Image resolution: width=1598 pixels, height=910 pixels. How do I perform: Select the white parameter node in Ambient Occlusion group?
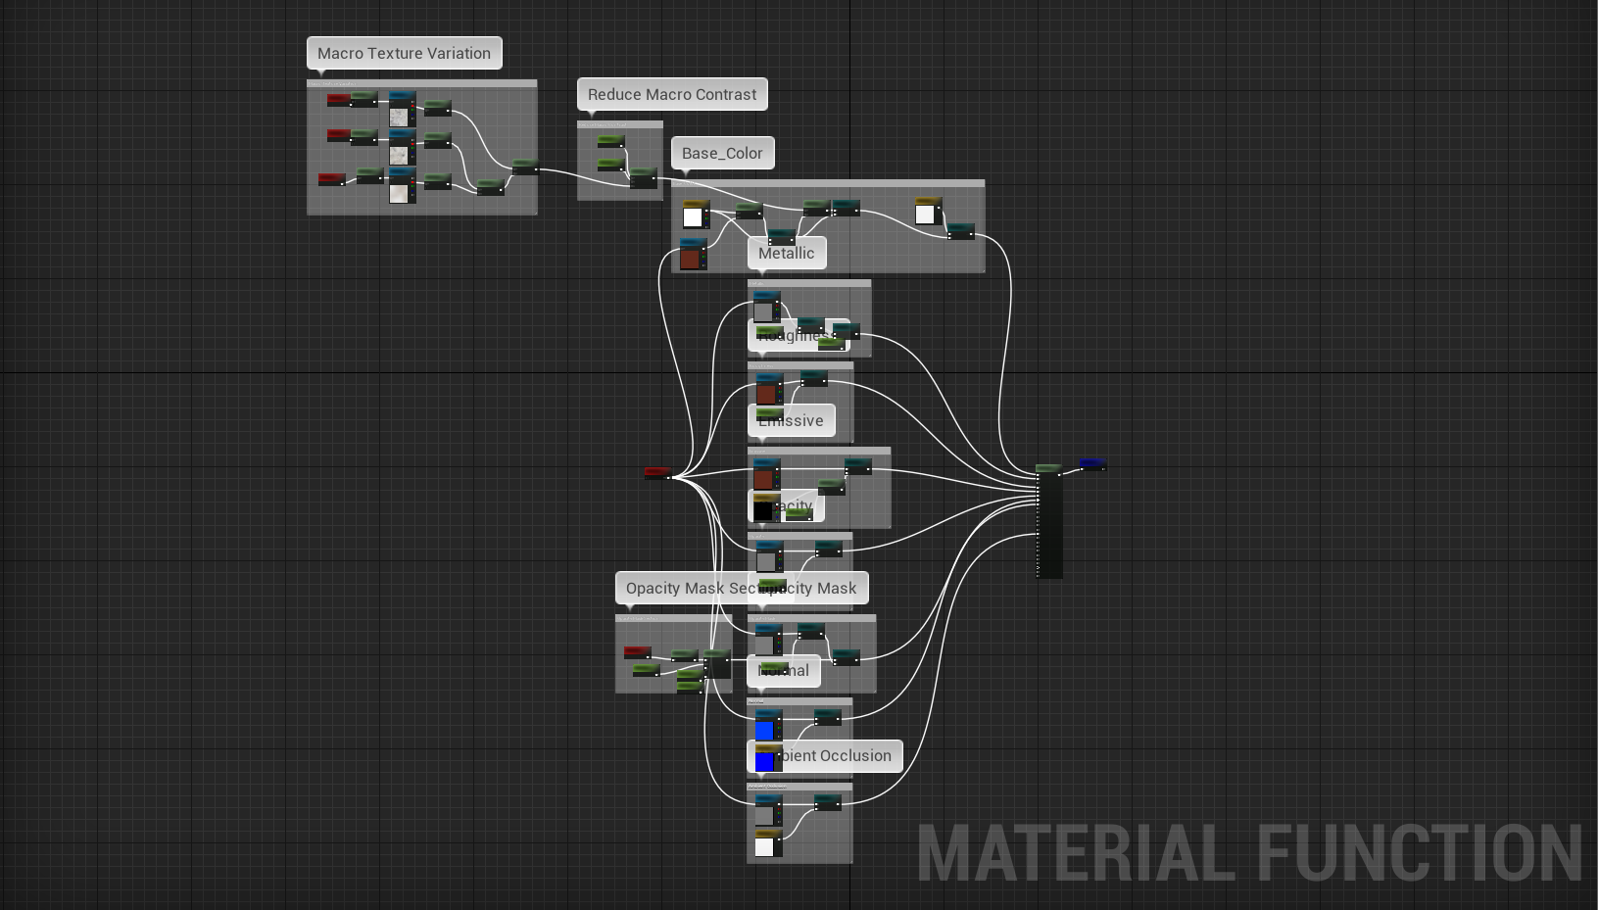(768, 843)
